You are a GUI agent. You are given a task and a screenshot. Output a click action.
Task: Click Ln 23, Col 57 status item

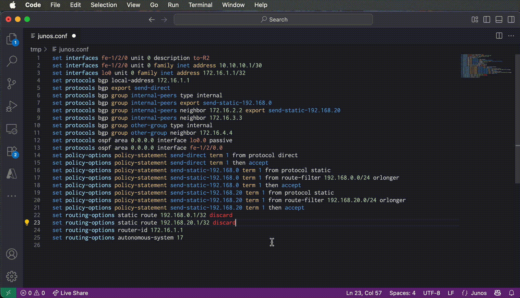(364, 293)
